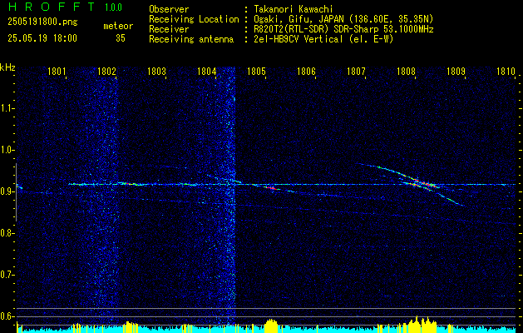Click the 1804 time marker
The height and width of the screenshot is (333, 523).
pyautogui.click(x=206, y=71)
